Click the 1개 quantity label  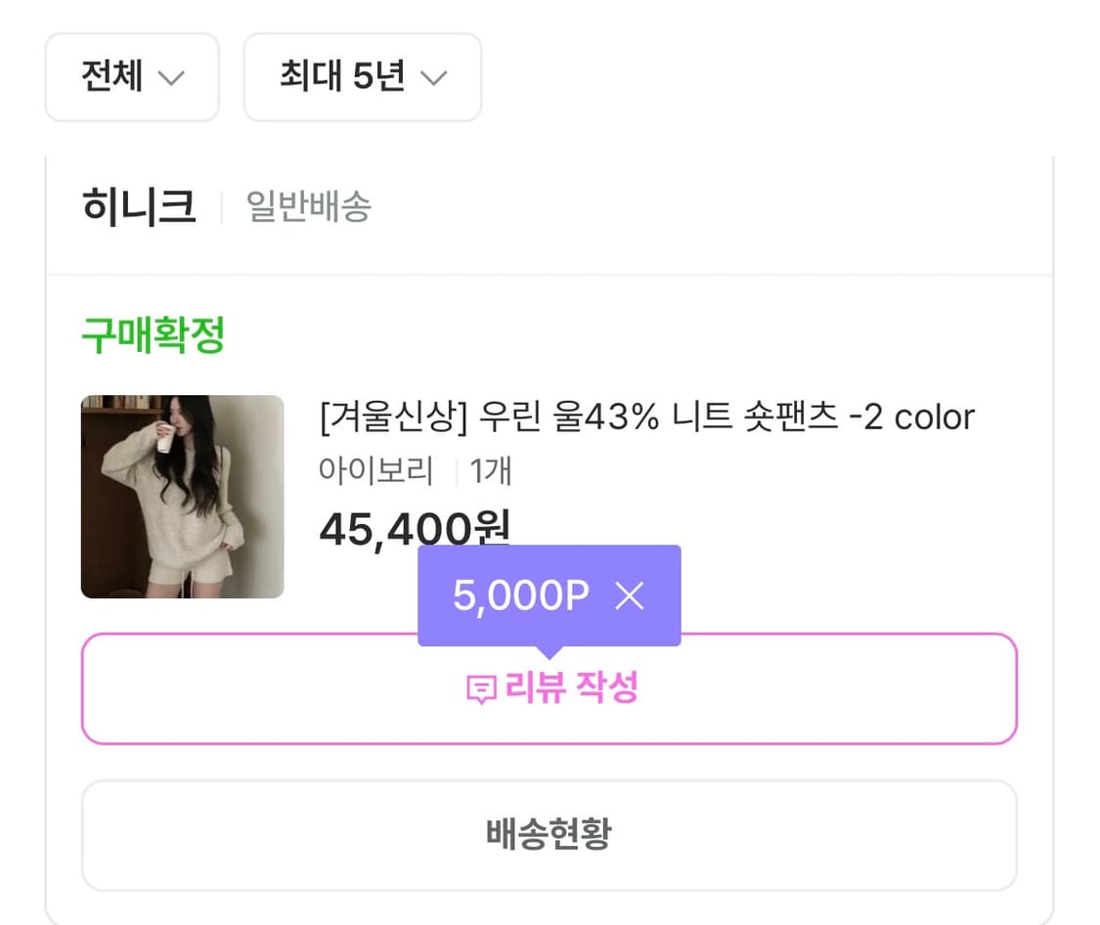click(491, 470)
